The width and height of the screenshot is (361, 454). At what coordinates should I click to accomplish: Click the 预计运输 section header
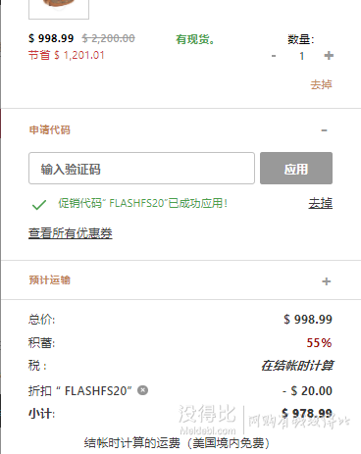click(x=50, y=280)
